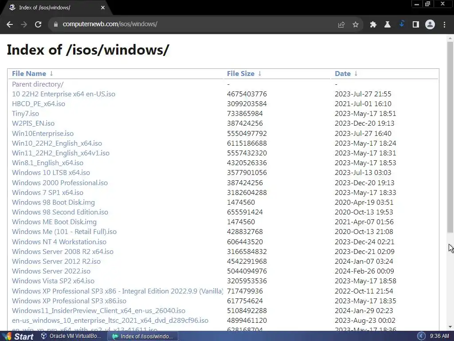The height and width of the screenshot is (341, 454).
Task: Click the padlock site info icon
Action: pyautogui.click(x=56, y=24)
